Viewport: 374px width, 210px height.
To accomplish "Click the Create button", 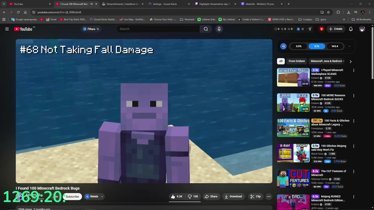I will click(x=335, y=29).
